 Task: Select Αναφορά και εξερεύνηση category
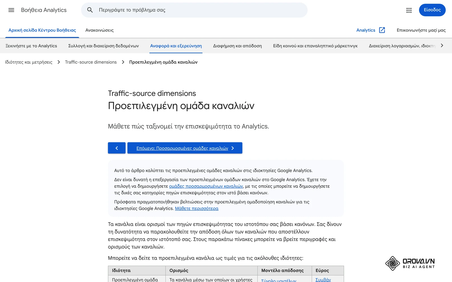[176, 46]
